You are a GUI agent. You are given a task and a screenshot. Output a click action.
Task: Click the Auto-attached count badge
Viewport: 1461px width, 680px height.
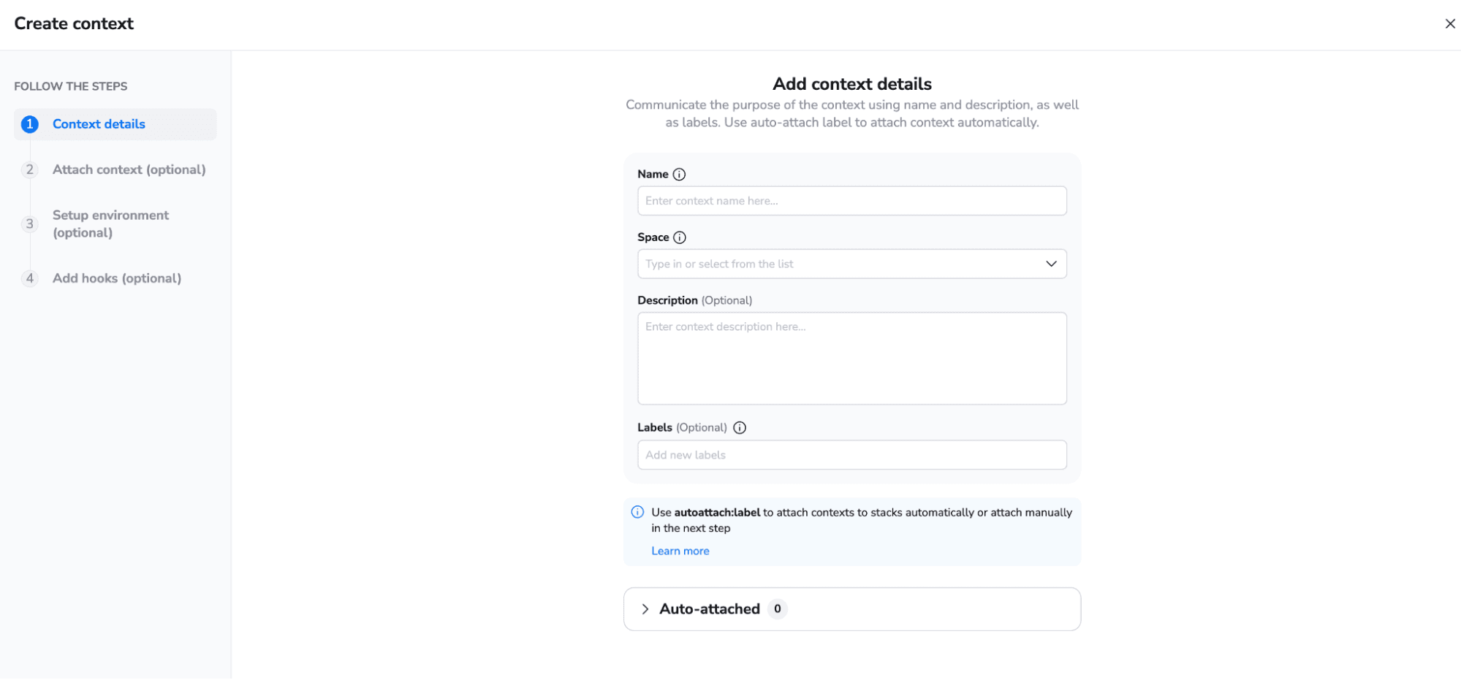pyautogui.click(x=778, y=608)
